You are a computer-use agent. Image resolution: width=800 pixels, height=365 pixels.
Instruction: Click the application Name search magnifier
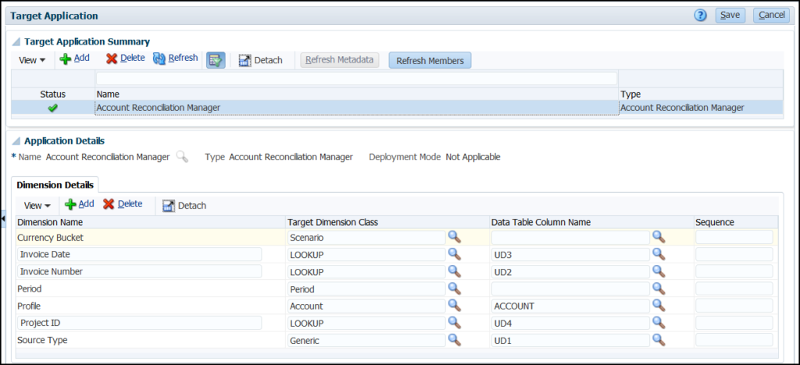[x=181, y=157]
